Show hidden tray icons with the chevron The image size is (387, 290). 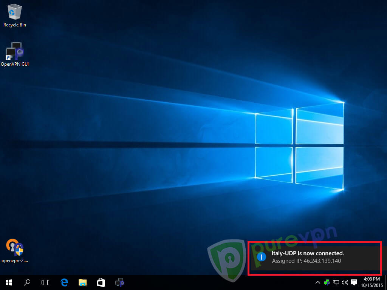click(318, 282)
